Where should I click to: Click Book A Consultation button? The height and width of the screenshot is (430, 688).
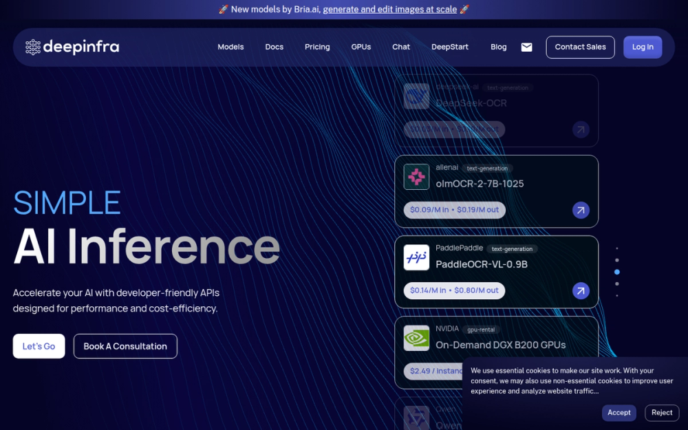(125, 346)
